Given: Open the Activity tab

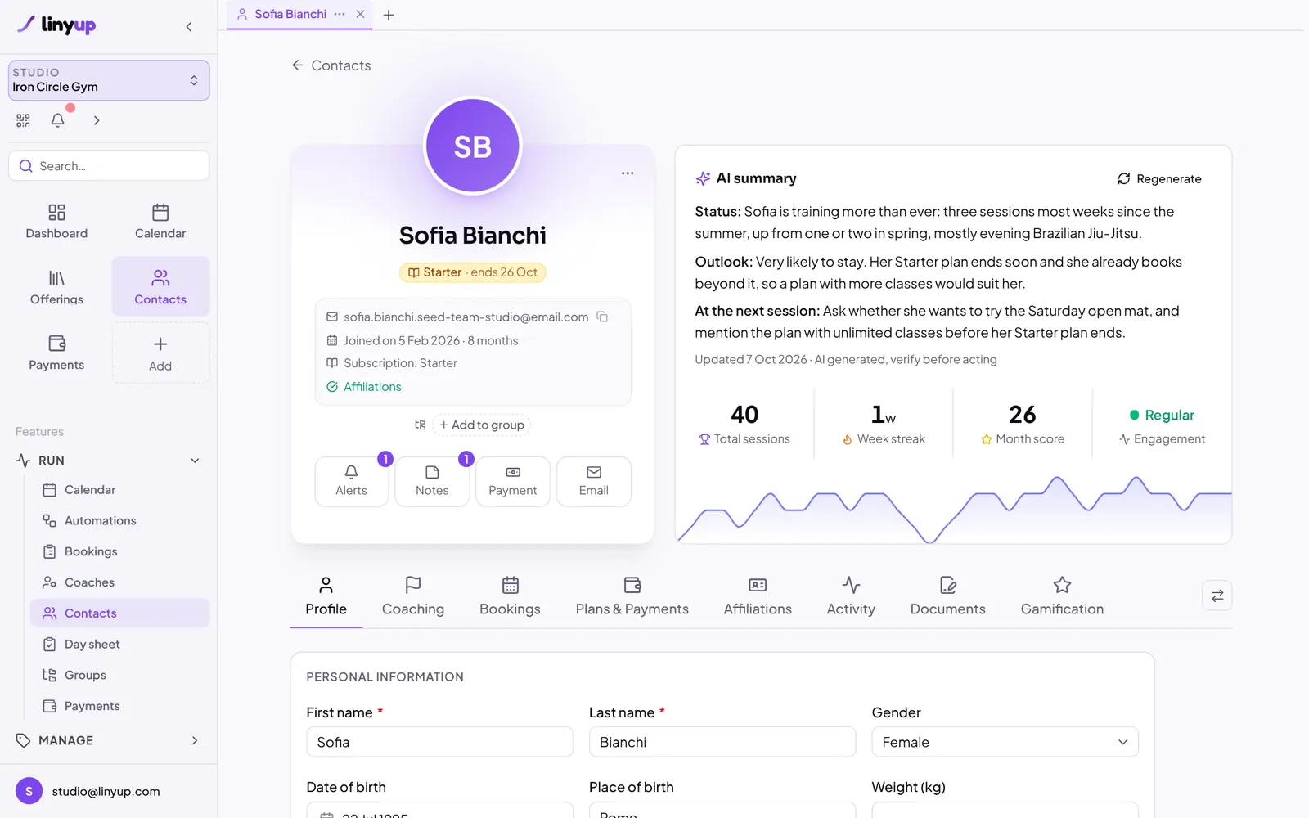Looking at the screenshot, I should 851,596.
